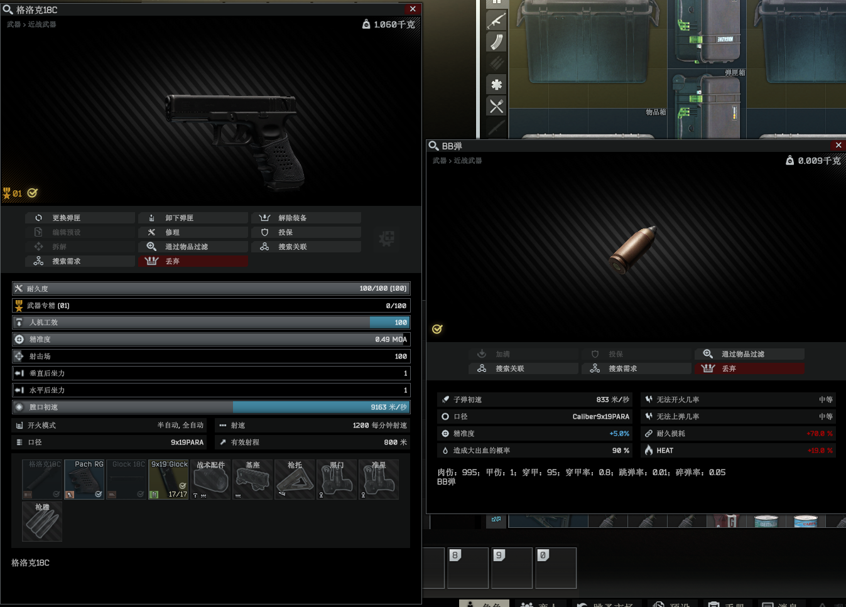Click the greyed 编辑预设 edit preset button
The height and width of the screenshot is (607, 846).
pyautogui.click(x=80, y=232)
